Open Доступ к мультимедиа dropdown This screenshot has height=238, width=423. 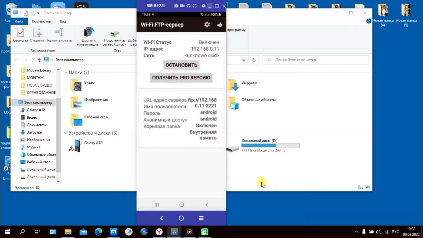tap(89, 37)
